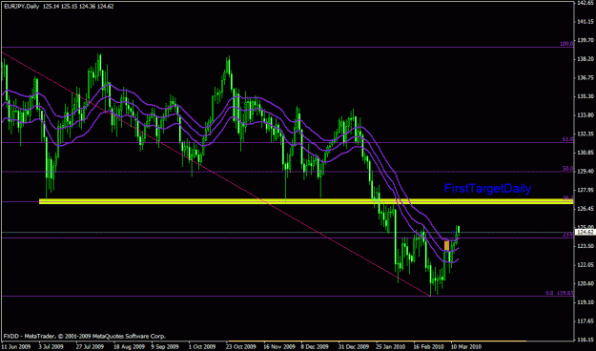
Task: Click the 122.05 price scale value
Action: tap(586, 264)
